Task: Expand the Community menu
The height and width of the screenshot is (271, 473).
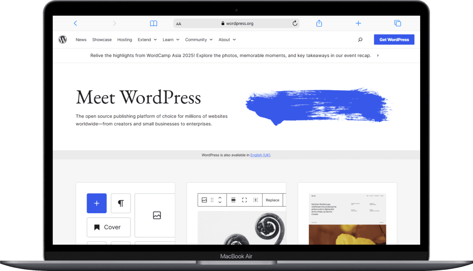Action: [x=199, y=40]
